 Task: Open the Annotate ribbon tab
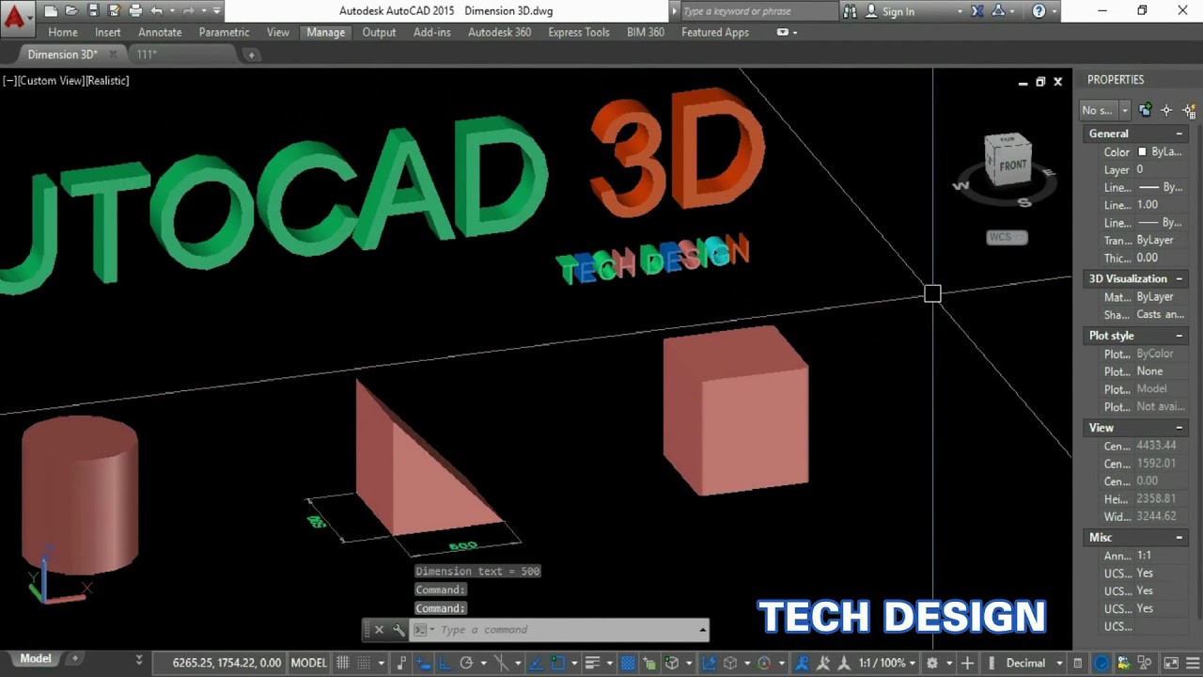pyautogui.click(x=160, y=32)
